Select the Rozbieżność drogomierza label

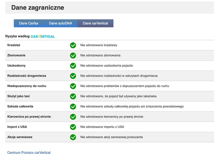[x=27, y=76]
